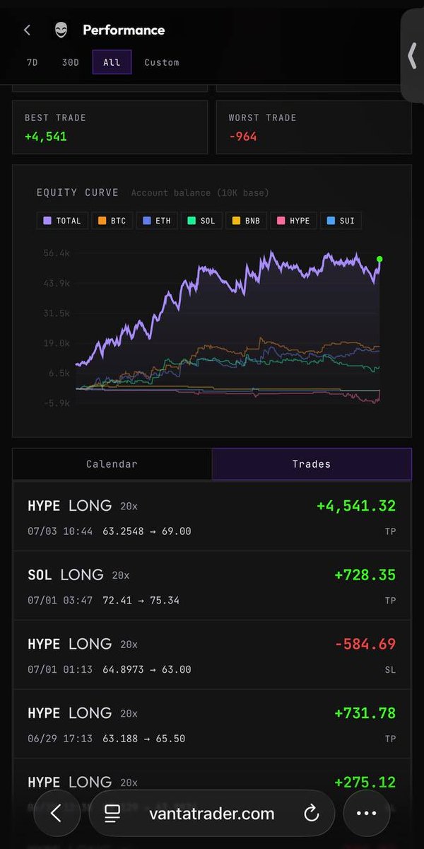Toggle the TOTAL series in equity curve

[62, 221]
